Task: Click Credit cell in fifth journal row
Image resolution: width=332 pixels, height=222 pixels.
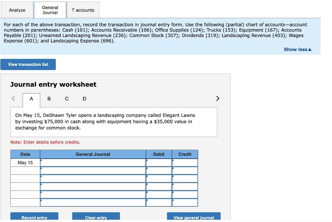Action: click(185, 195)
